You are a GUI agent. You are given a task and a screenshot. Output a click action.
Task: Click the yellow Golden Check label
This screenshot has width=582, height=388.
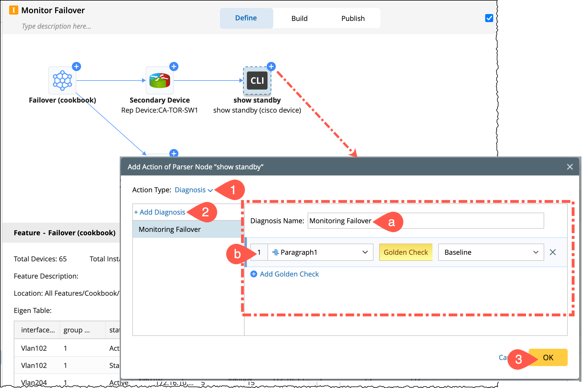coord(405,252)
